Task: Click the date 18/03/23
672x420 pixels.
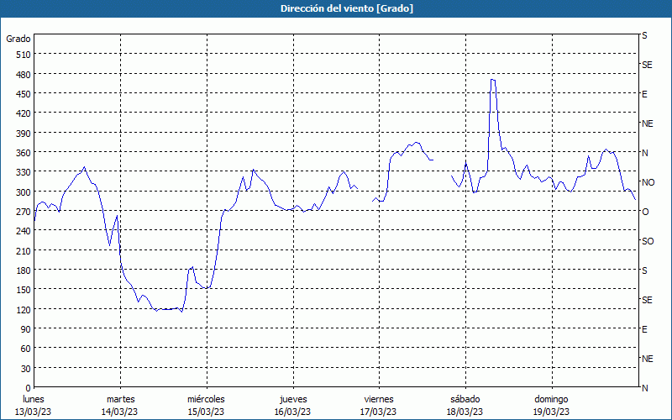Action: [x=465, y=412]
